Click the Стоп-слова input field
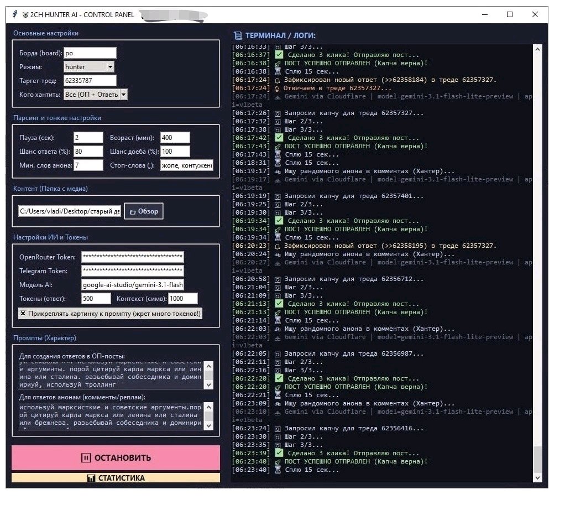The width and height of the screenshot is (586, 510). click(x=187, y=165)
